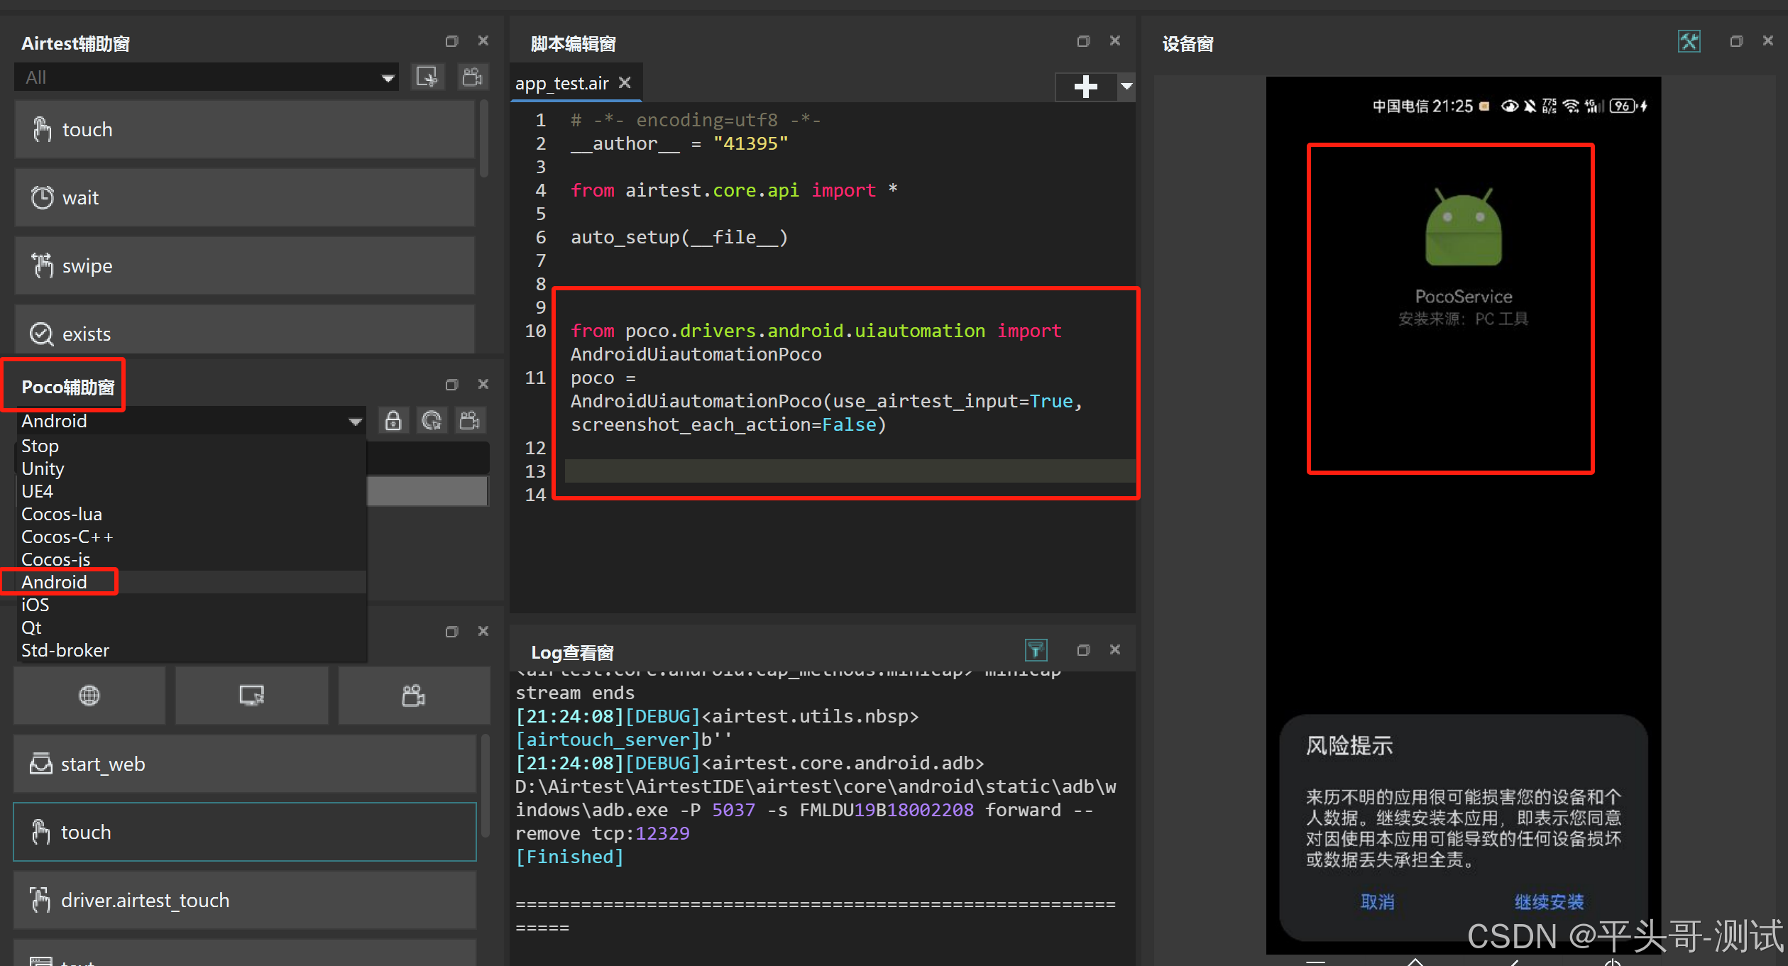Image resolution: width=1788 pixels, height=966 pixels.
Task: Click the globe web browser icon
Action: pyautogui.click(x=89, y=696)
